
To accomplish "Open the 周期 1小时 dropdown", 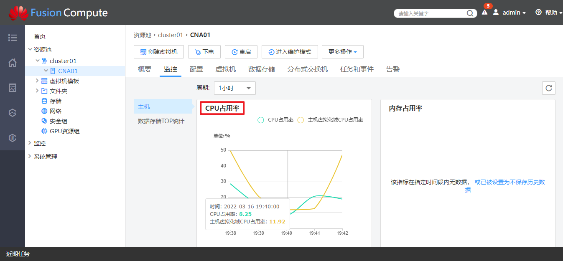I will (x=234, y=88).
